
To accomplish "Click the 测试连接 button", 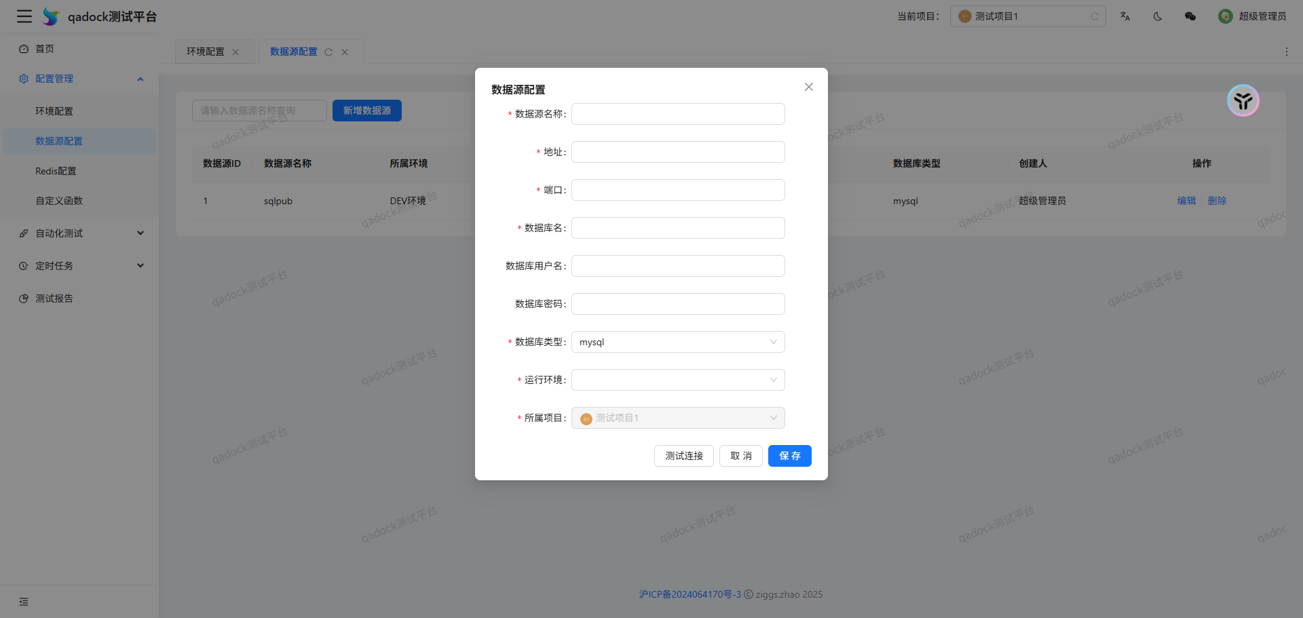I will point(684,456).
